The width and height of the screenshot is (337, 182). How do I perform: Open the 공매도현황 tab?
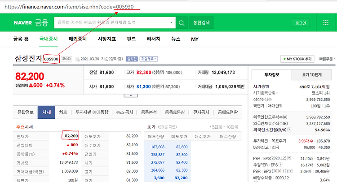pos(228,113)
